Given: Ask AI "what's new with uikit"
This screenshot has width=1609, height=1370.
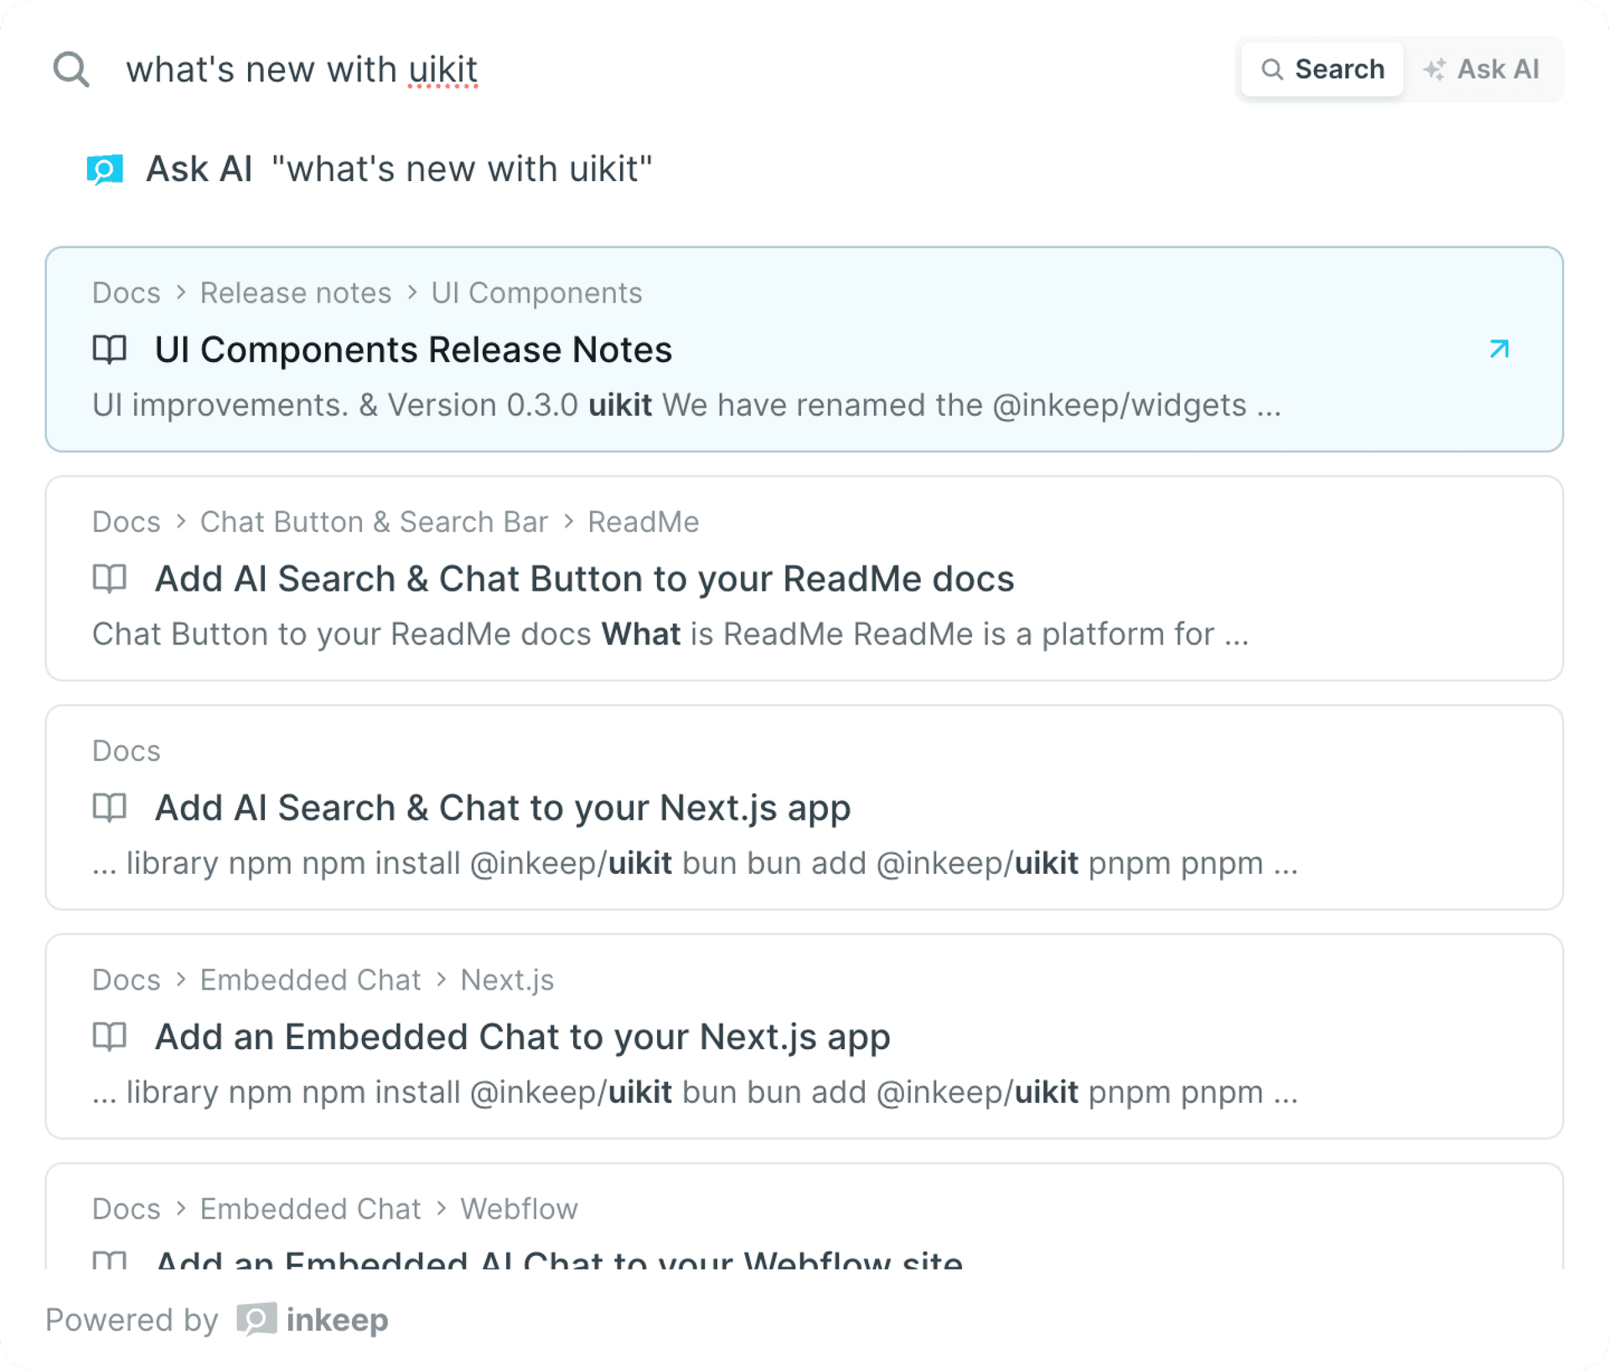Looking at the screenshot, I should (399, 169).
